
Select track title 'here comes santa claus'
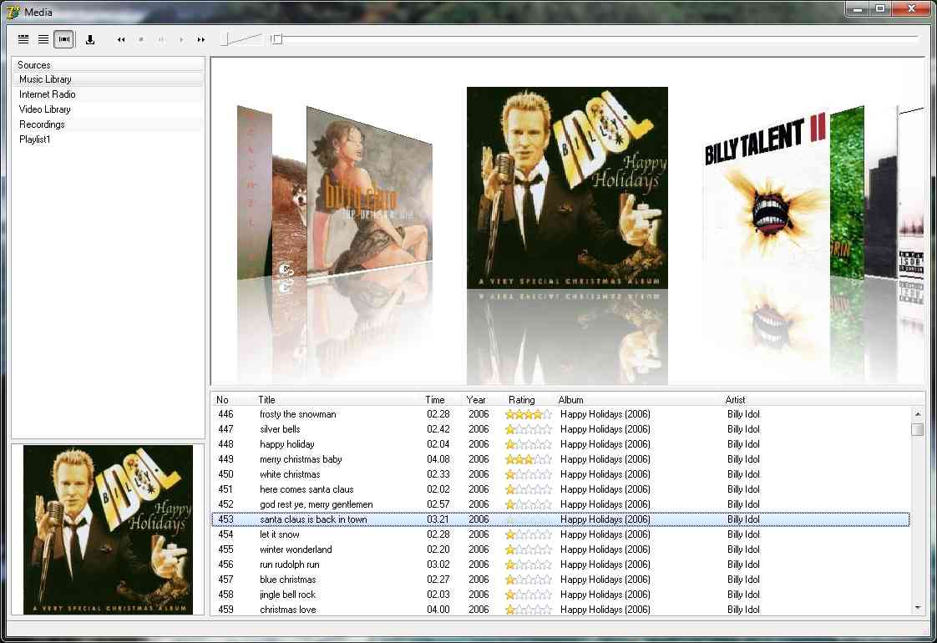click(x=306, y=489)
